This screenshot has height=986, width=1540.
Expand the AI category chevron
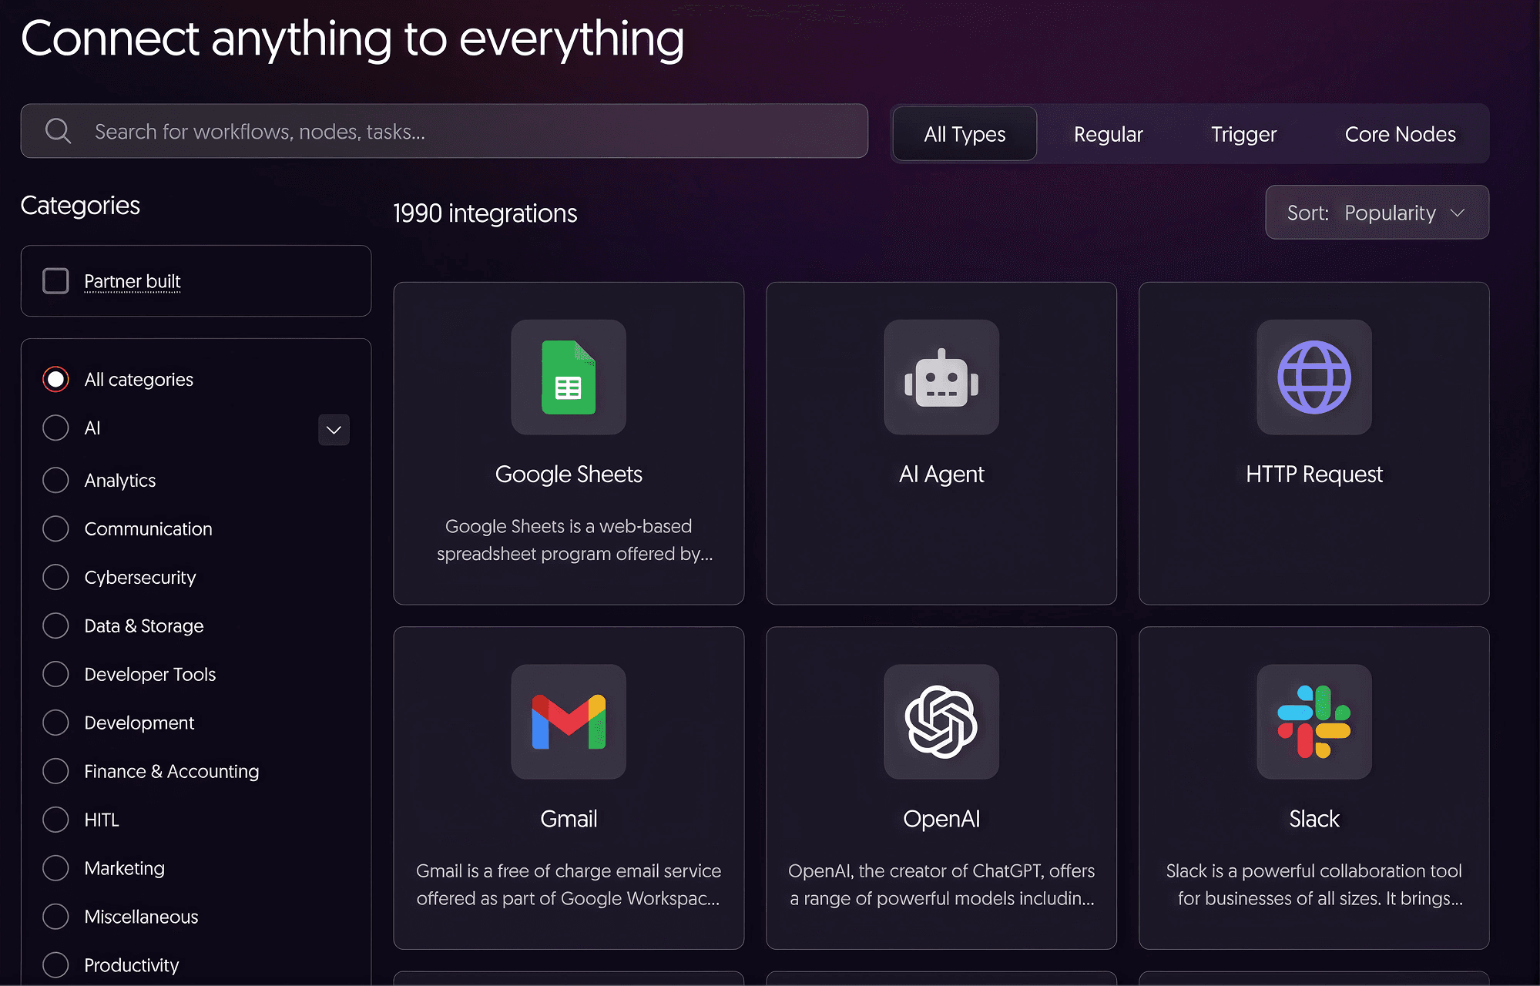[x=334, y=430]
